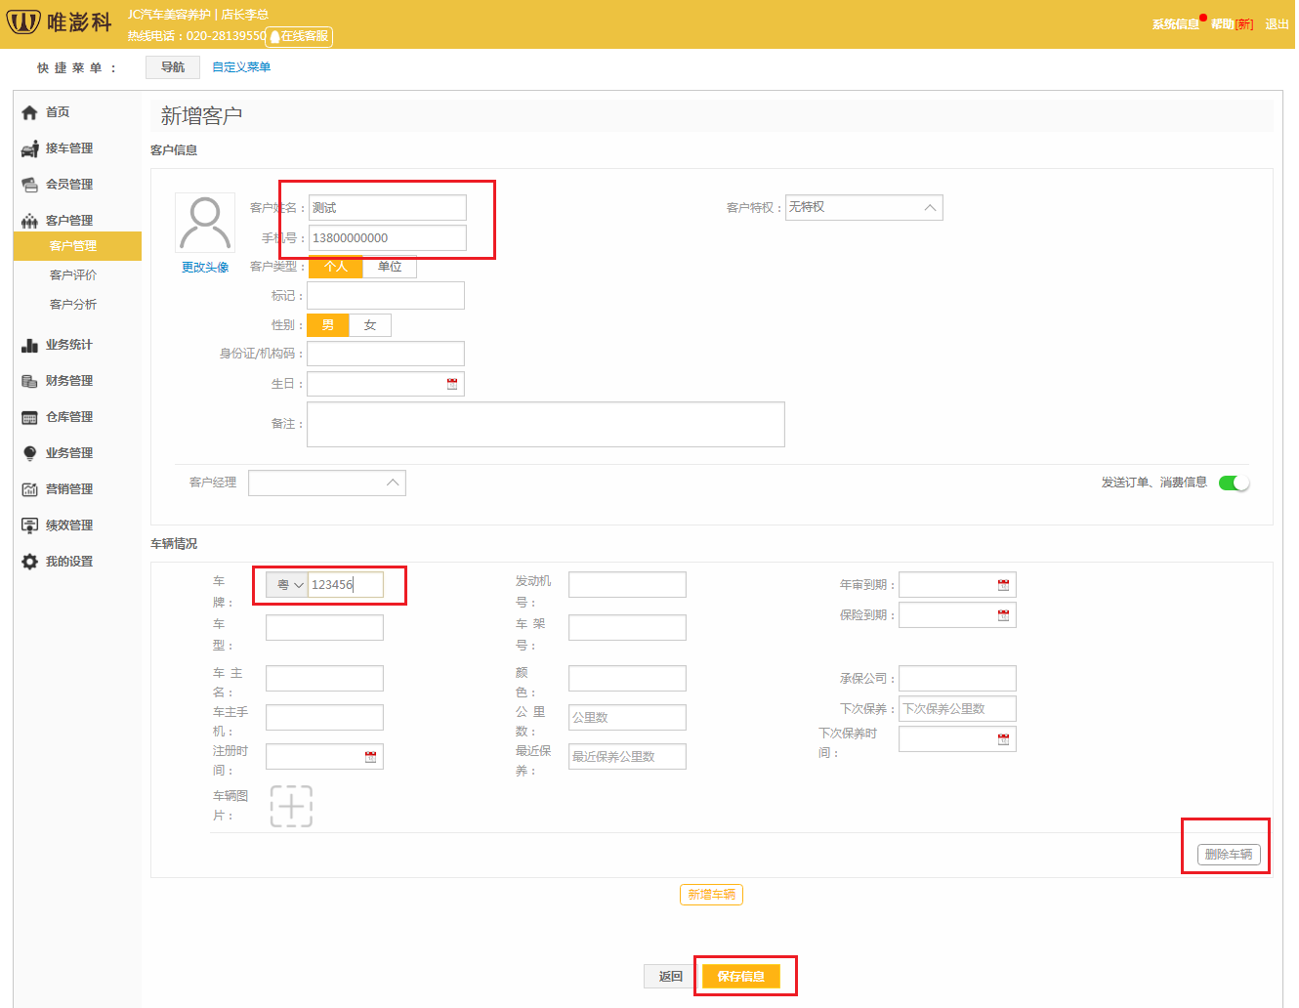This screenshot has width=1299, height=1008.
Task: Open the 保险到期 date picker icon
Action: coord(1003,615)
